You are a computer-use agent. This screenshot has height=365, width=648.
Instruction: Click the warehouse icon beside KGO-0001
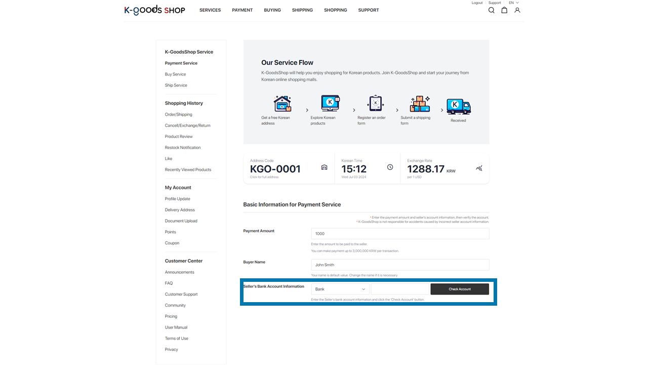(x=325, y=167)
